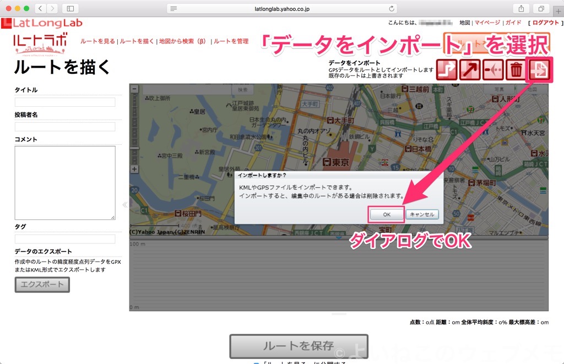The width and height of the screenshot is (564, 364).
Task: Select the stepped road-following route tool
Action: coord(447,70)
